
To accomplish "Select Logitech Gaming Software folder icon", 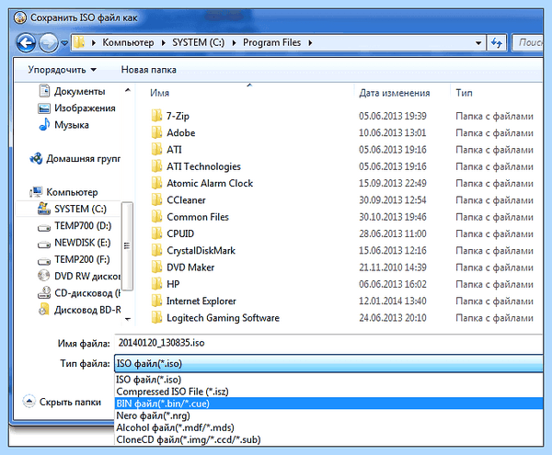I will [x=156, y=318].
